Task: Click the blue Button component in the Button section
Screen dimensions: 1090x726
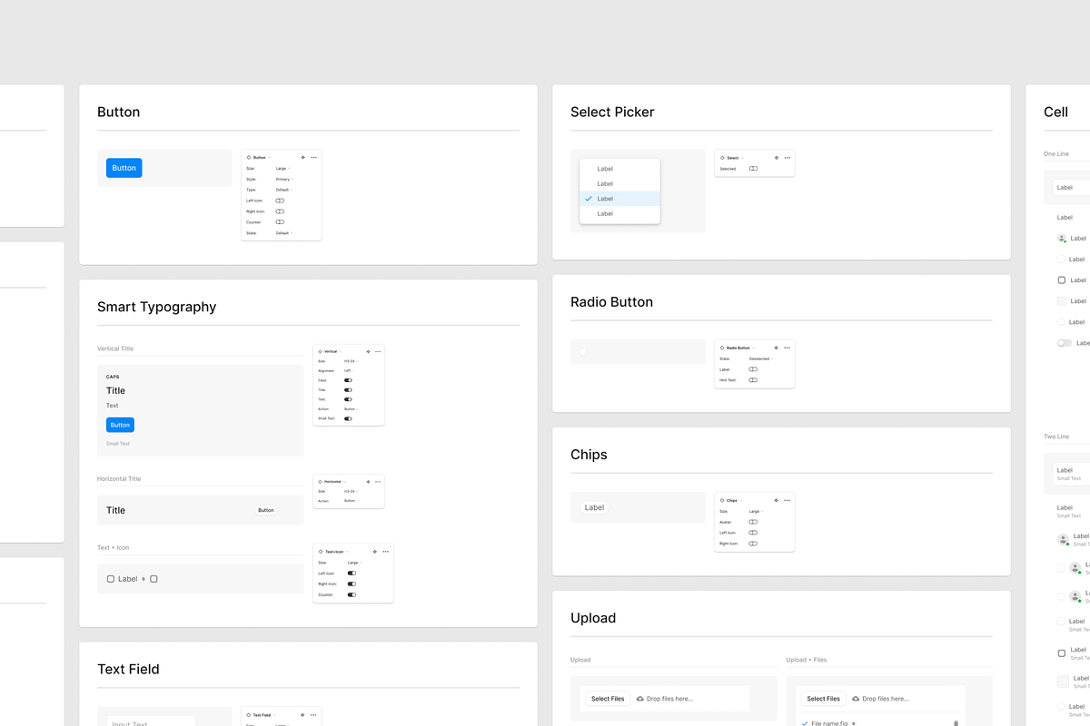Action: (124, 167)
